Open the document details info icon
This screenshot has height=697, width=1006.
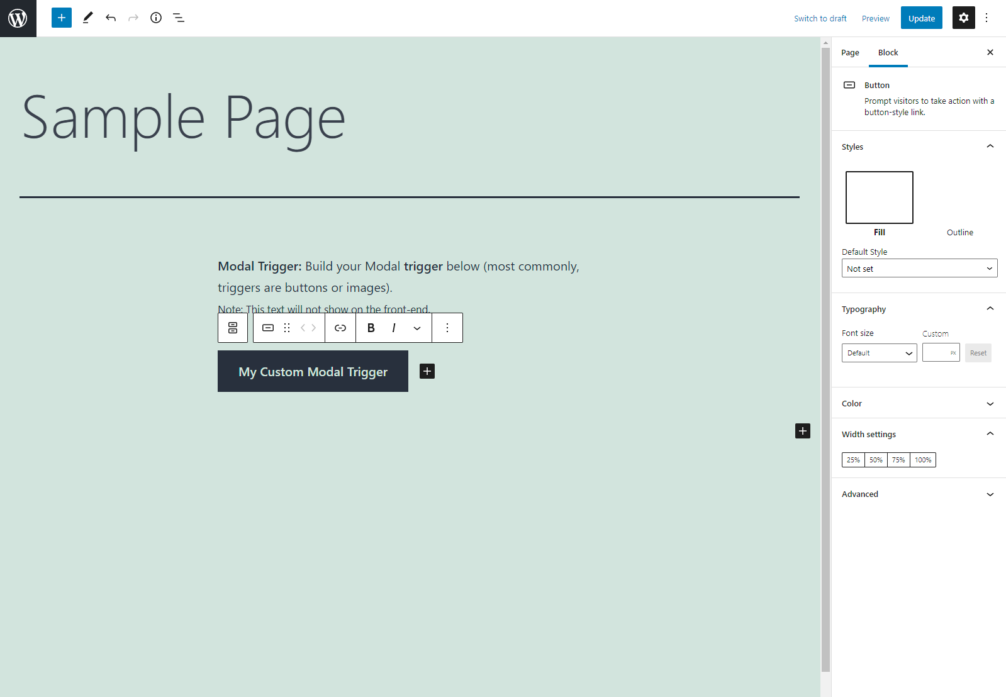point(156,18)
